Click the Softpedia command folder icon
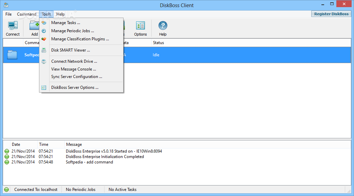The width and height of the screenshot is (354, 196). 12,55
